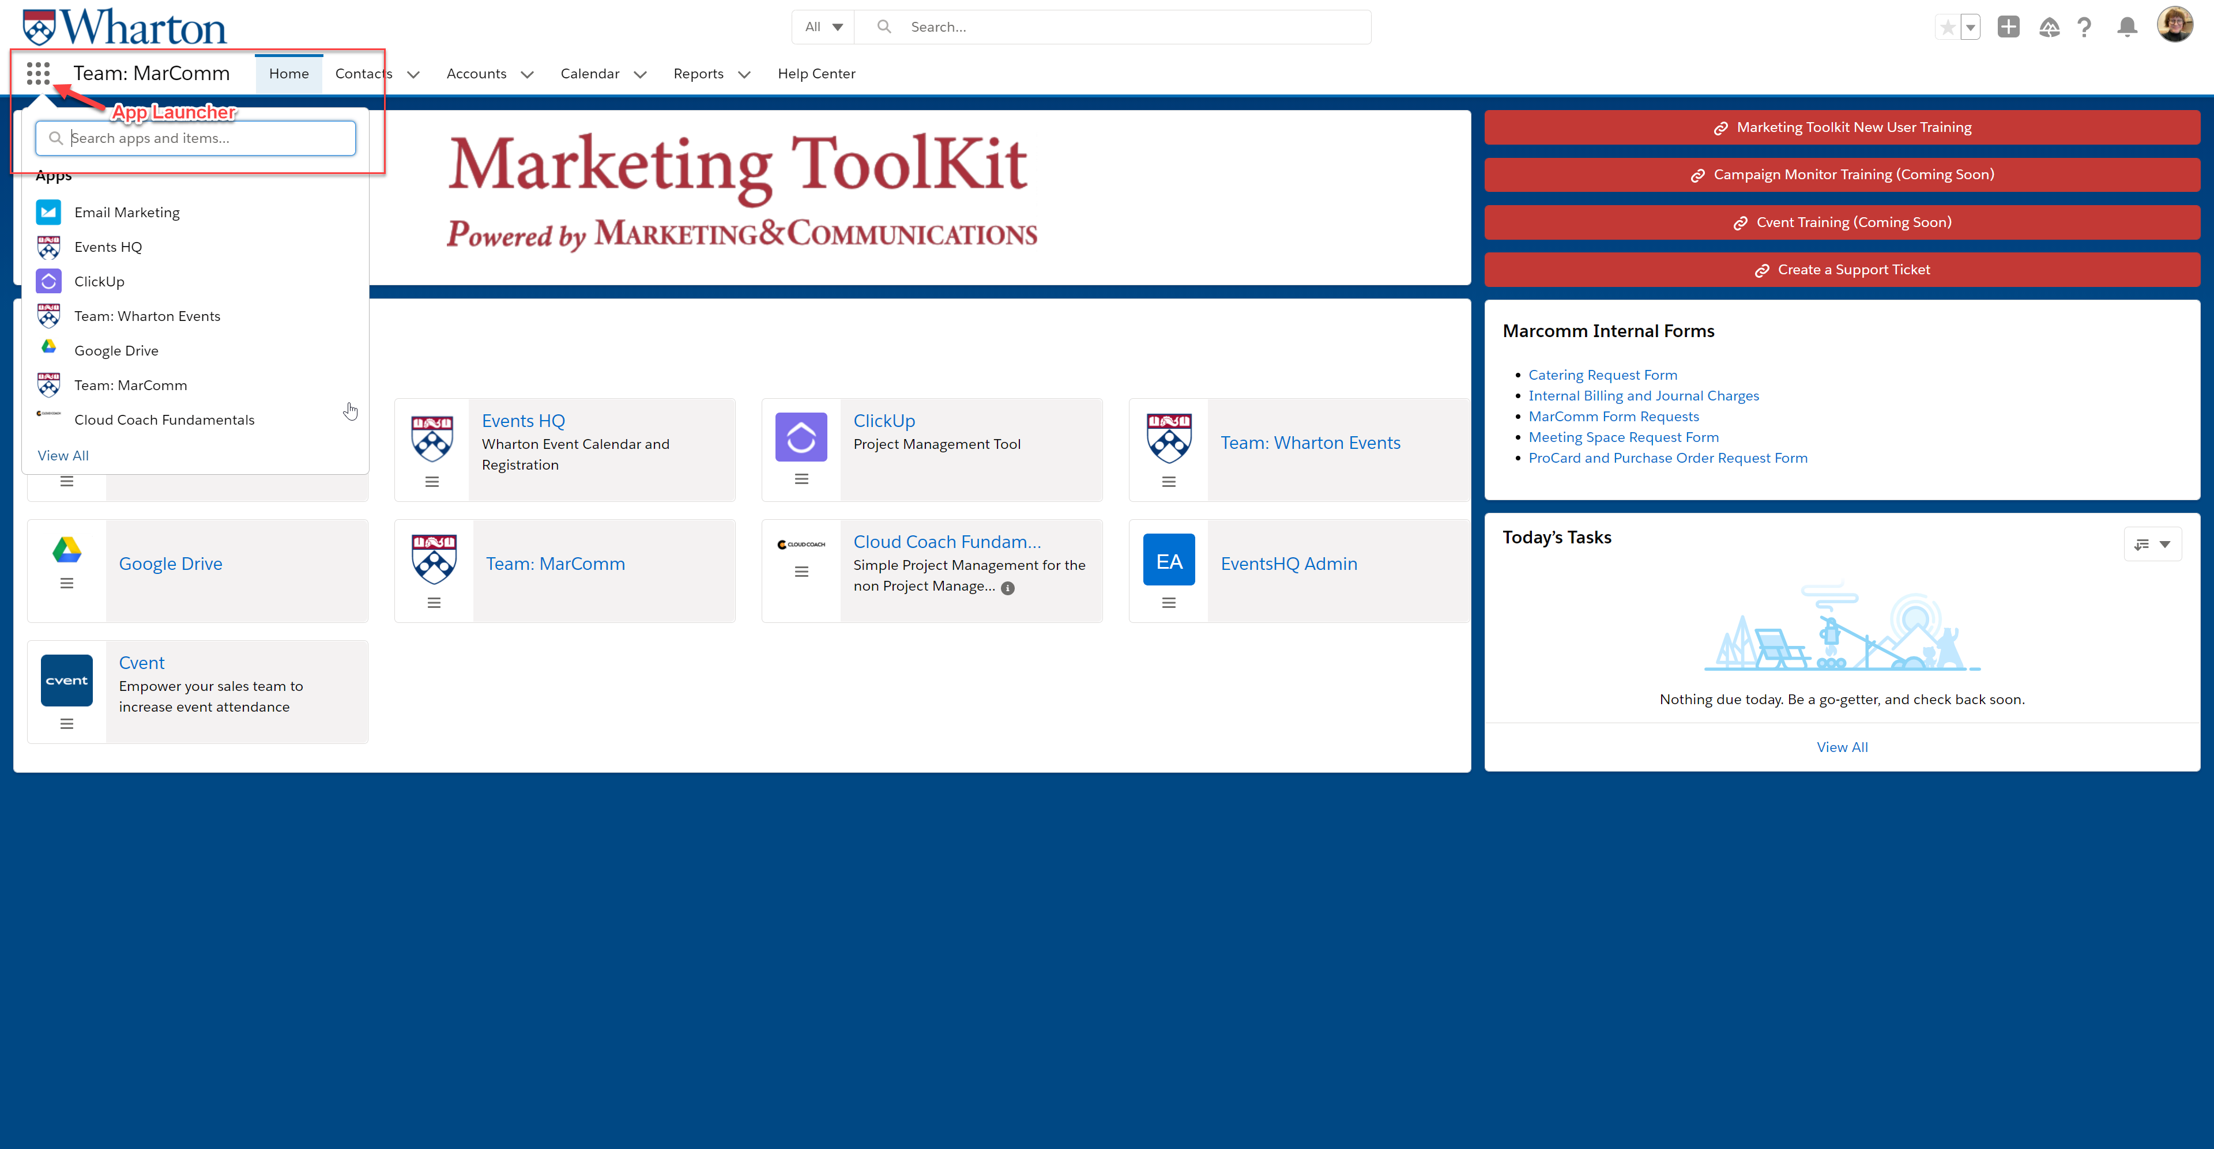Expand the Calendar tab chevron
This screenshot has width=2214, height=1149.
click(x=641, y=75)
